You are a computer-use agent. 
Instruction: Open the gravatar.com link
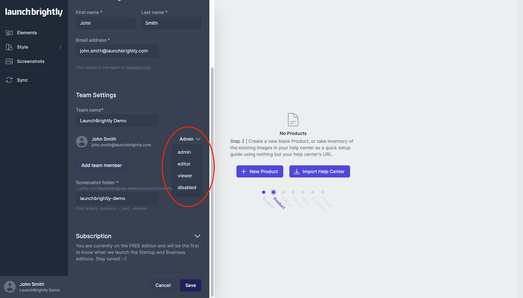pyautogui.click(x=138, y=68)
